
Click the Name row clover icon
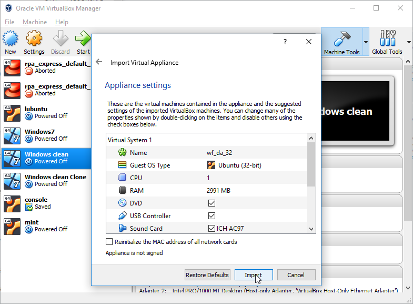(x=122, y=152)
